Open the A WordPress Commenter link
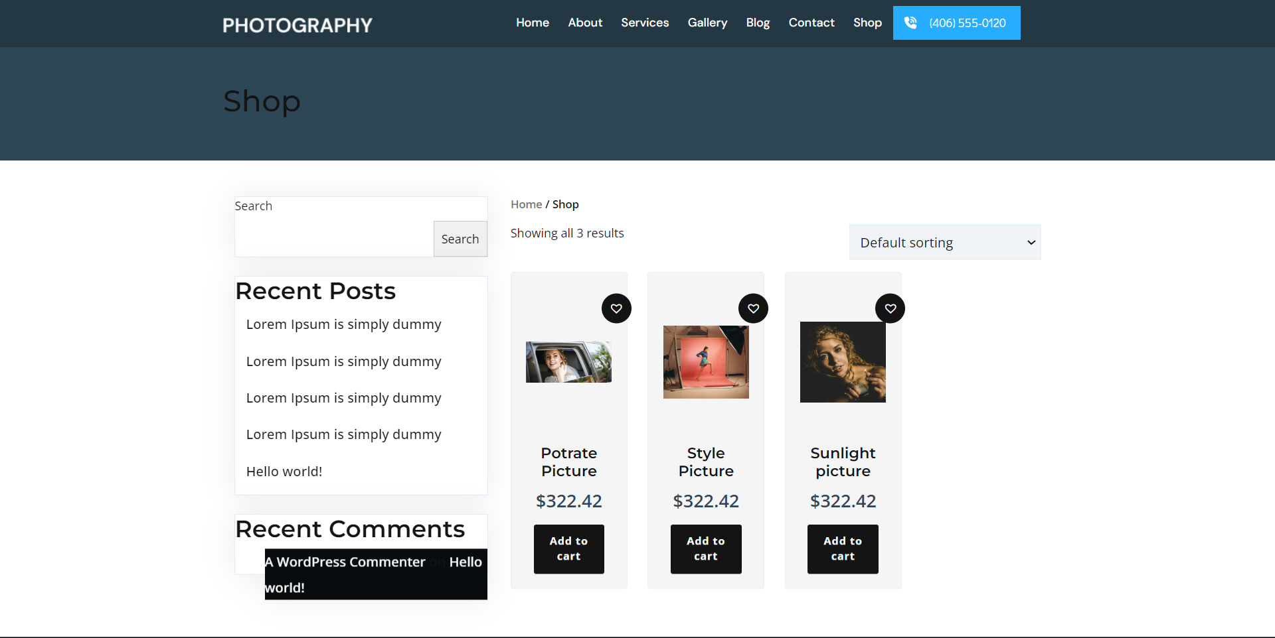This screenshot has width=1275, height=638. click(x=345, y=562)
